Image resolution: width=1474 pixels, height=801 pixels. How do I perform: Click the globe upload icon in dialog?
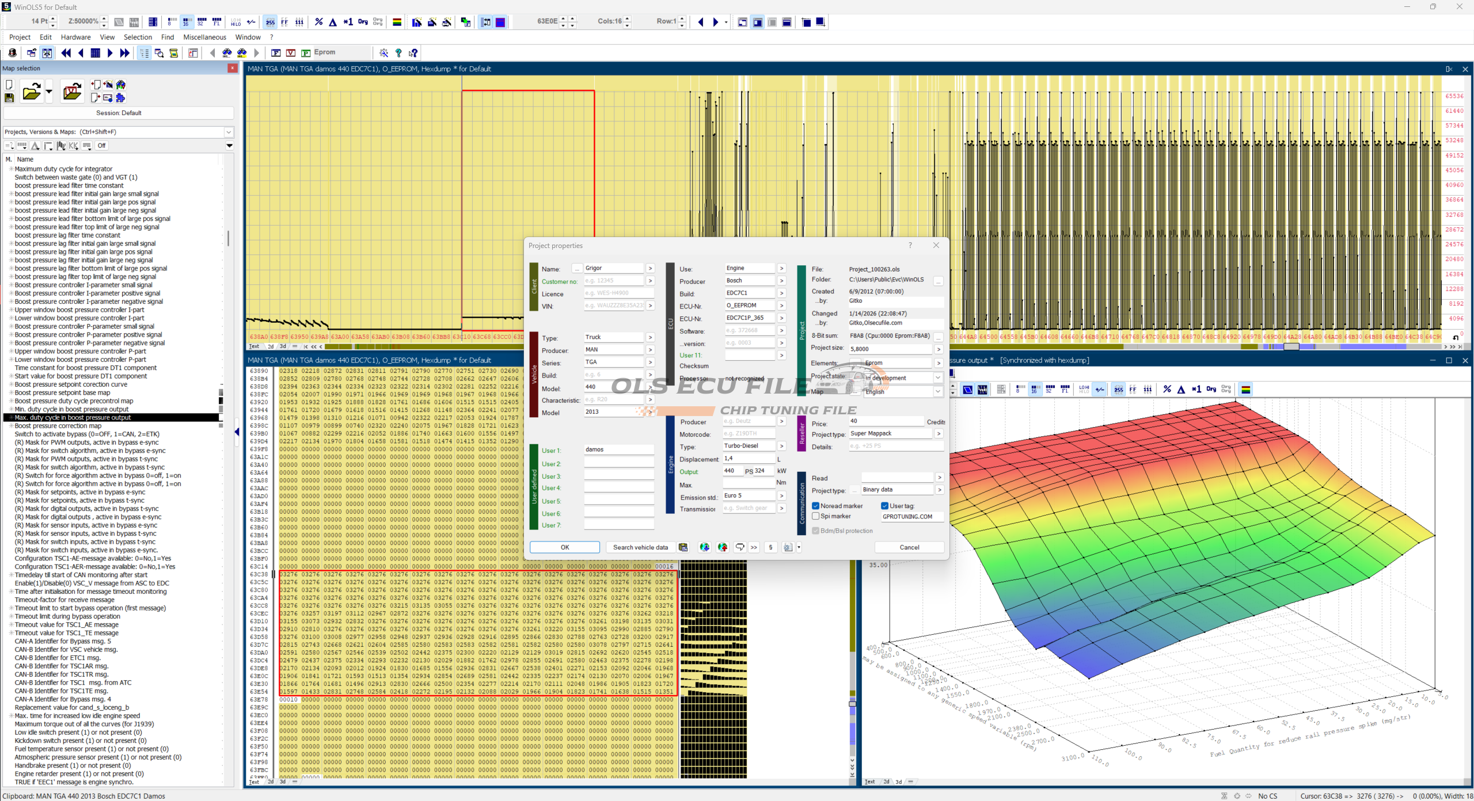723,547
